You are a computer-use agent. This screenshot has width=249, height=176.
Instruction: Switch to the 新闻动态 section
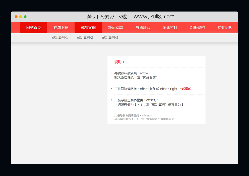pos(115,27)
